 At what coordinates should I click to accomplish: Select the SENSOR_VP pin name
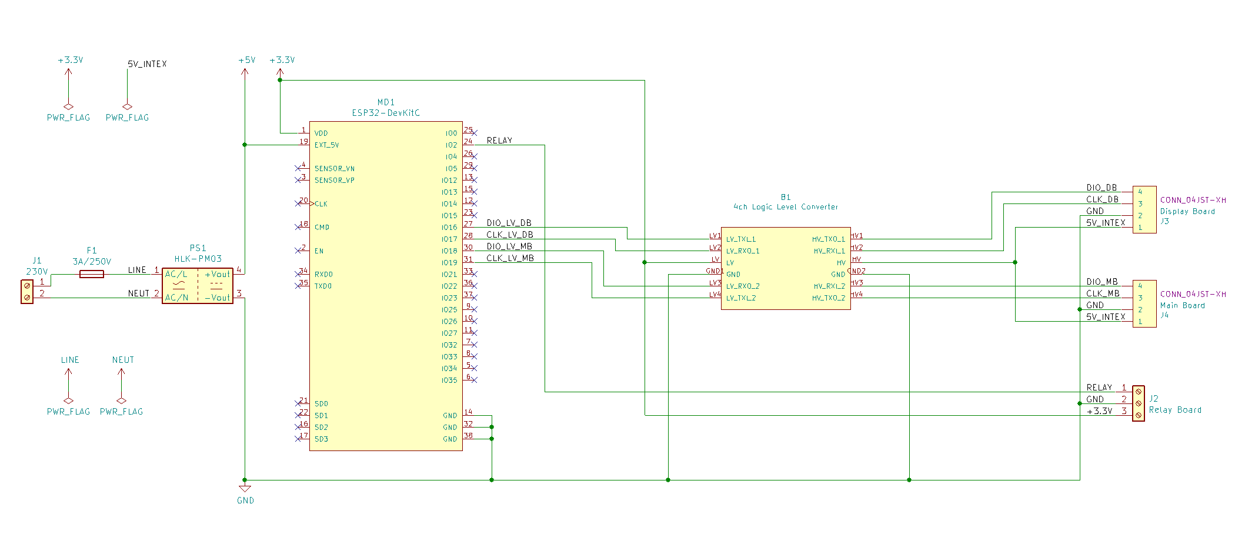click(334, 181)
